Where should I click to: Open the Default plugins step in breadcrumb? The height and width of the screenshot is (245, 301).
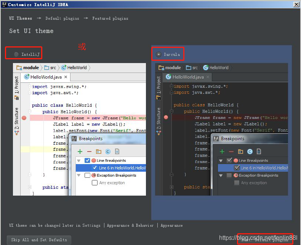point(62,18)
